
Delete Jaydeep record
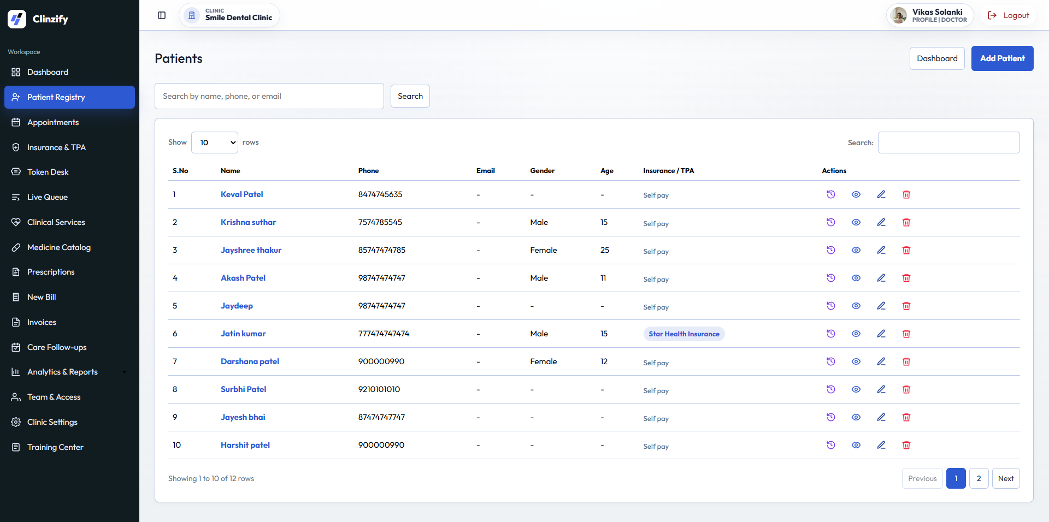tap(906, 306)
